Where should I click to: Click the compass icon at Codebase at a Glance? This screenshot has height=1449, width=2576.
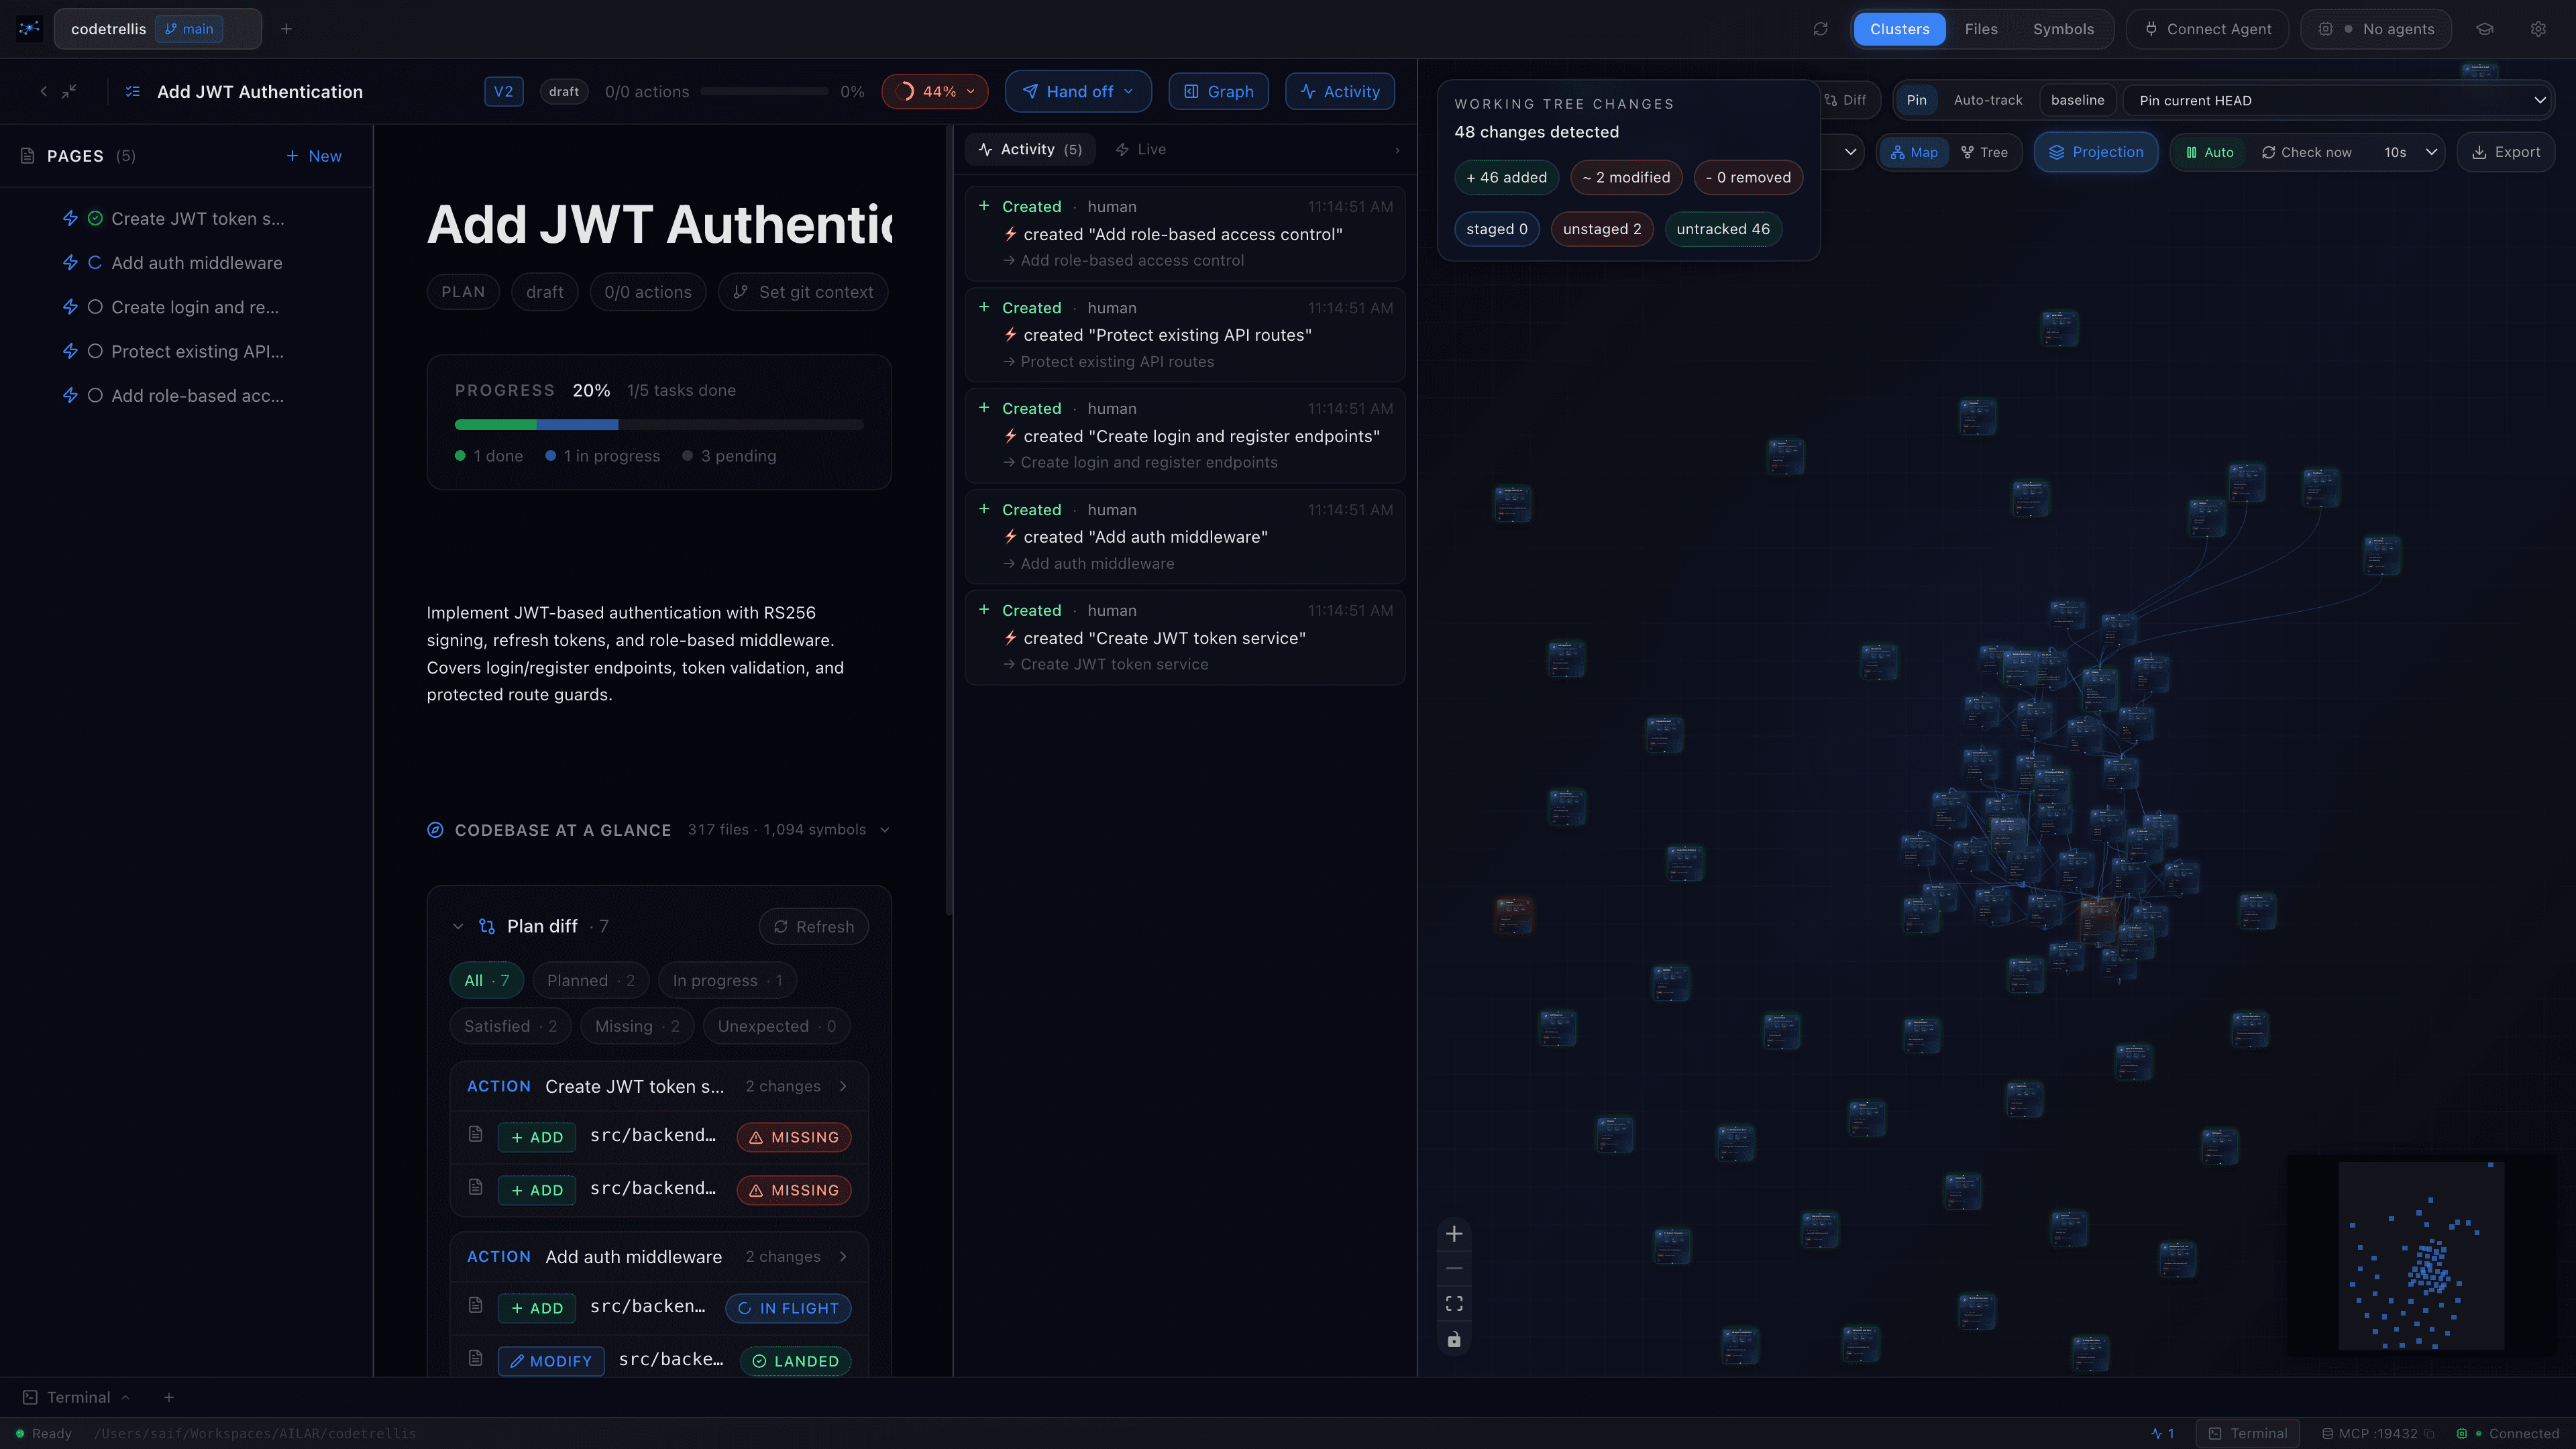[435, 830]
